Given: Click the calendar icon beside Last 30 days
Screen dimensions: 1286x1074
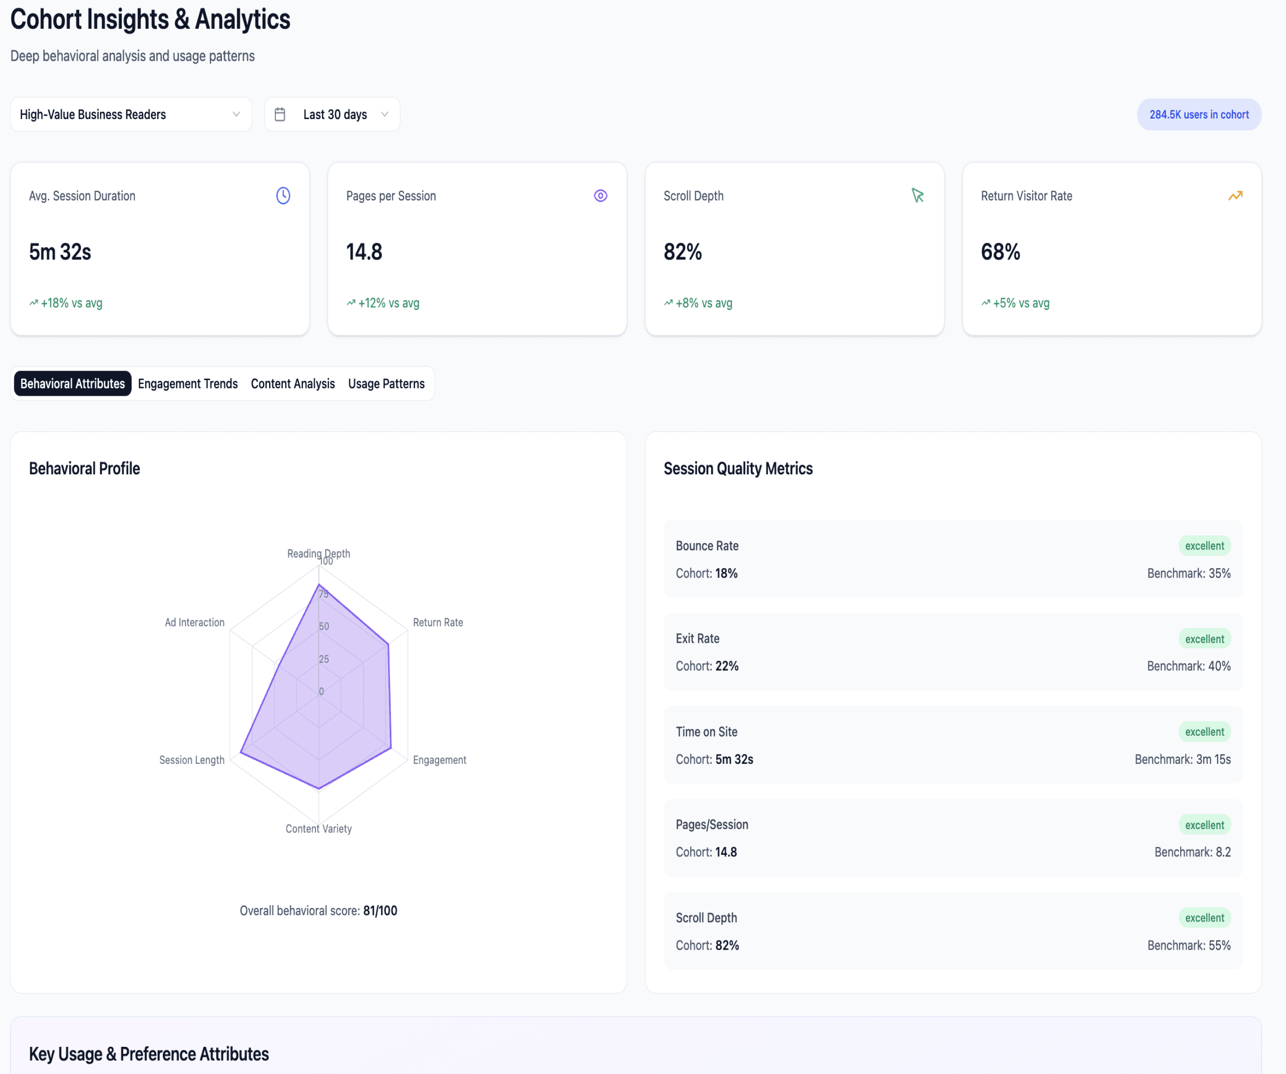Looking at the screenshot, I should 280,114.
